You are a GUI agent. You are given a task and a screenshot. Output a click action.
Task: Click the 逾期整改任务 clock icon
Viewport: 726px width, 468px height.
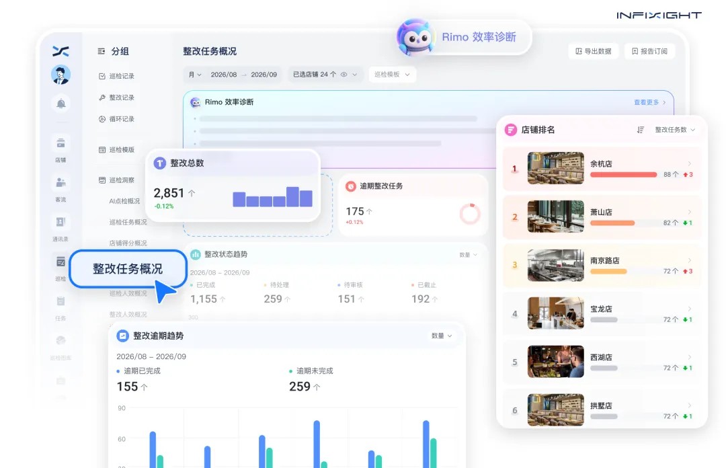pos(351,186)
